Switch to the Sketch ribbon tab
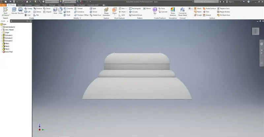Viewport: 264px width, 137px height. point(20,5)
